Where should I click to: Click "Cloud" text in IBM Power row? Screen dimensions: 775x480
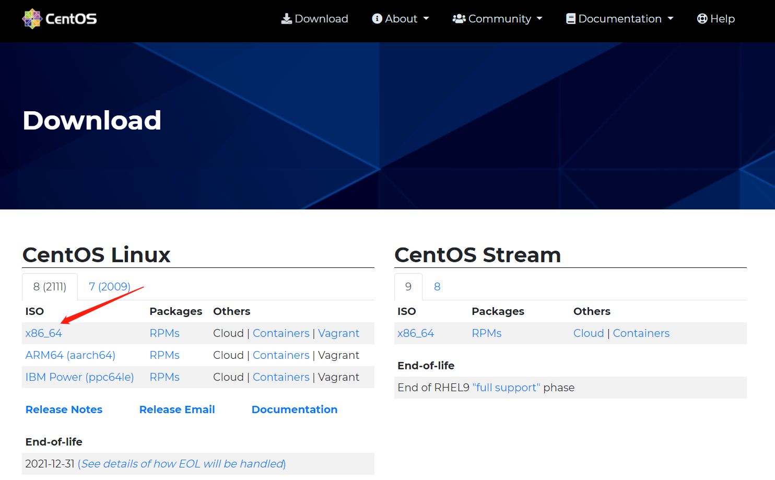(229, 377)
